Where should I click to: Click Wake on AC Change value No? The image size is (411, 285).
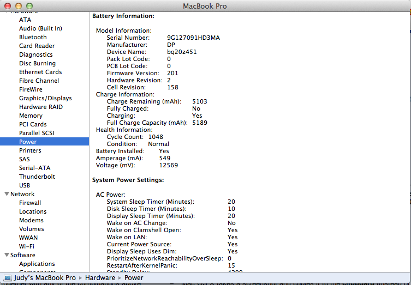click(x=232, y=223)
